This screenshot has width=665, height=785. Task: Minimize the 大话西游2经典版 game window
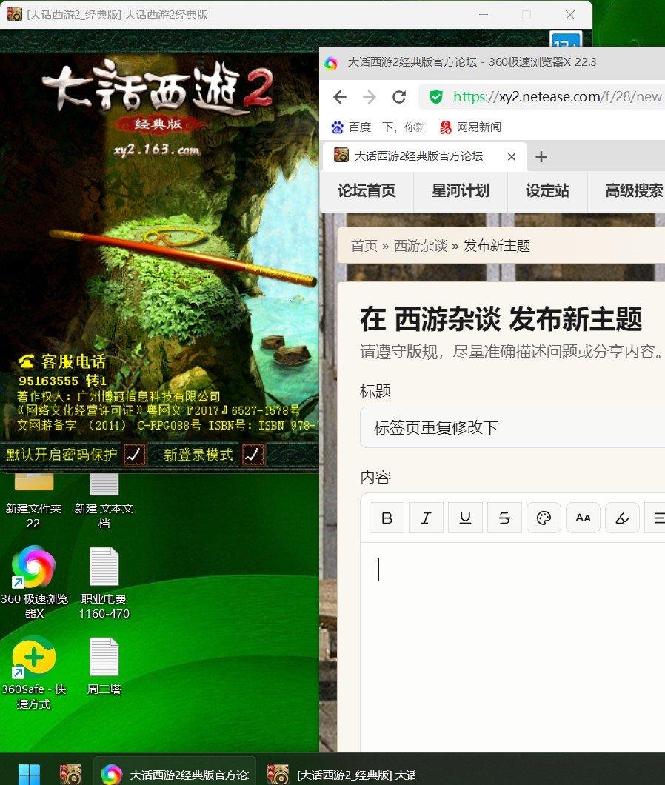pos(484,15)
